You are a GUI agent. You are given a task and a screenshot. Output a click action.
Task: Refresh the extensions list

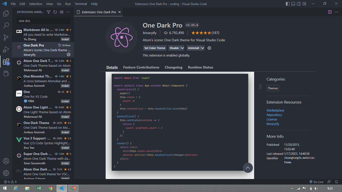[x=55, y=12]
